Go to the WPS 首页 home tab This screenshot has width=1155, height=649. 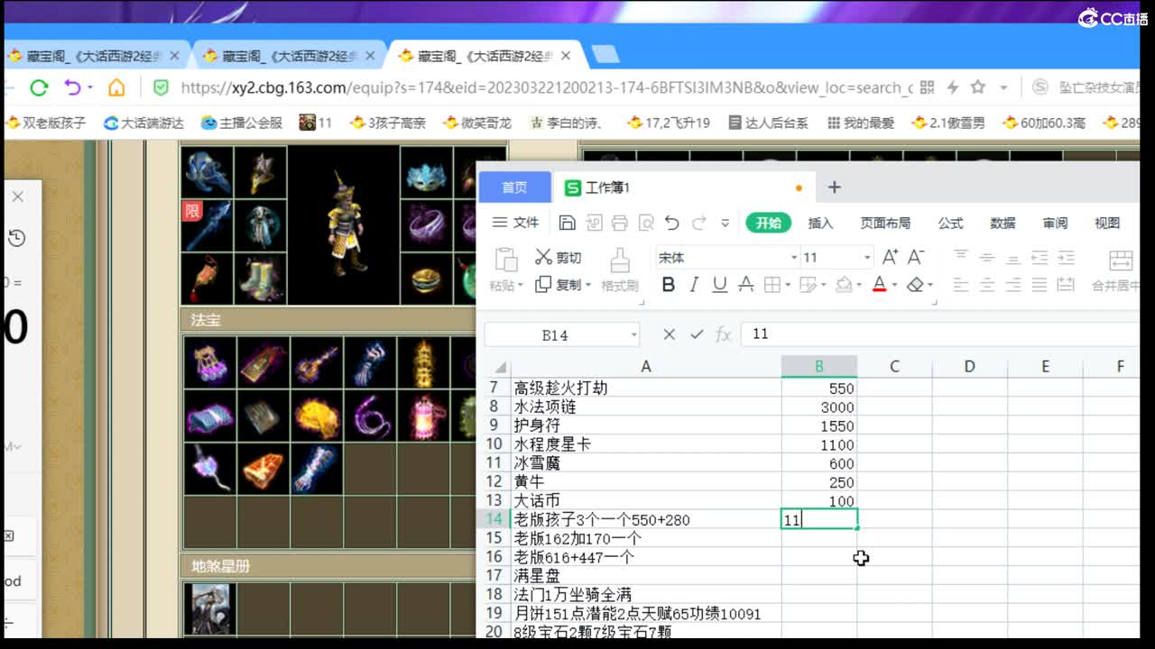click(514, 187)
